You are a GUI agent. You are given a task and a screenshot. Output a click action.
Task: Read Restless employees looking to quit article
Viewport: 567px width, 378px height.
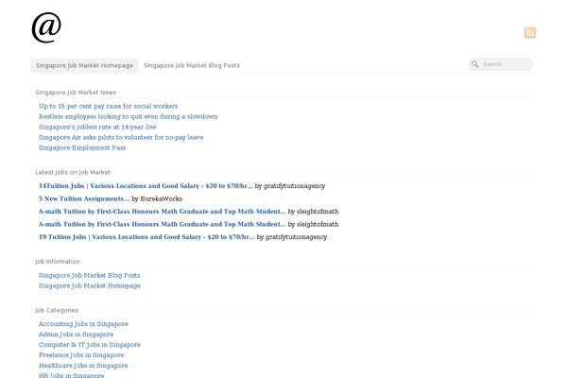tap(128, 116)
